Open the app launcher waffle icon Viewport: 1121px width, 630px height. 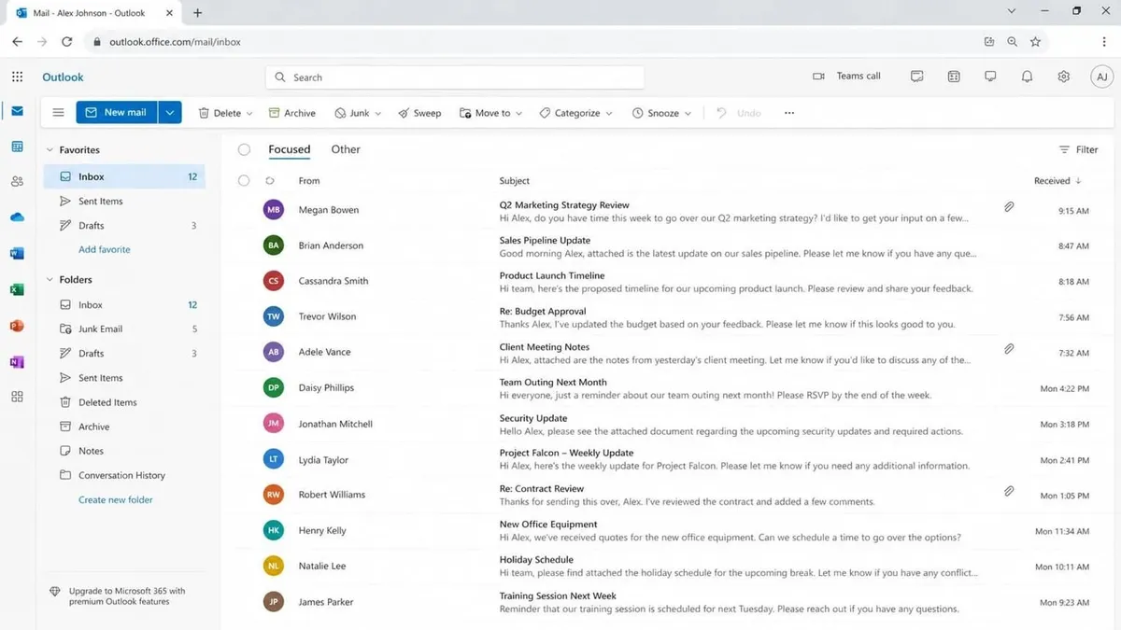click(17, 77)
